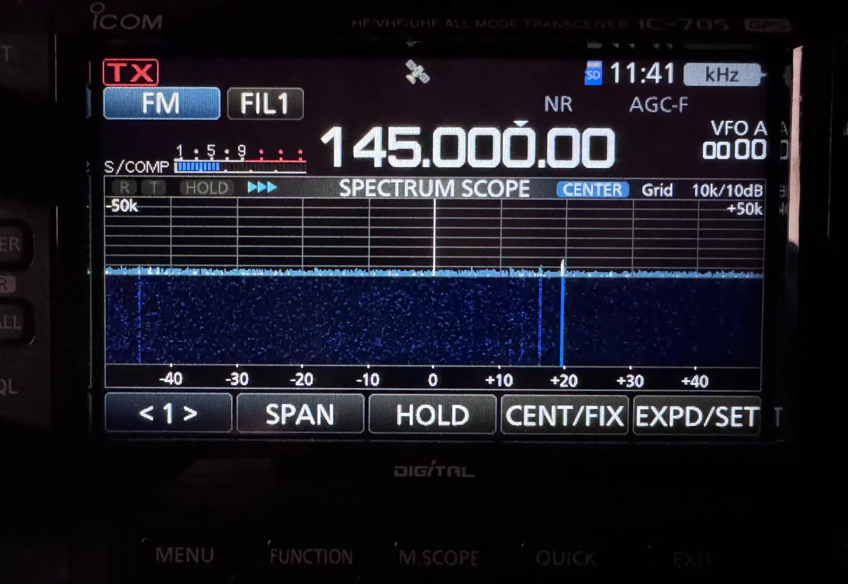The height and width of the screenshot is (584, 848).
Task: Toggle the NR noise reduction indicator
Action: click(x=558, y=104)
